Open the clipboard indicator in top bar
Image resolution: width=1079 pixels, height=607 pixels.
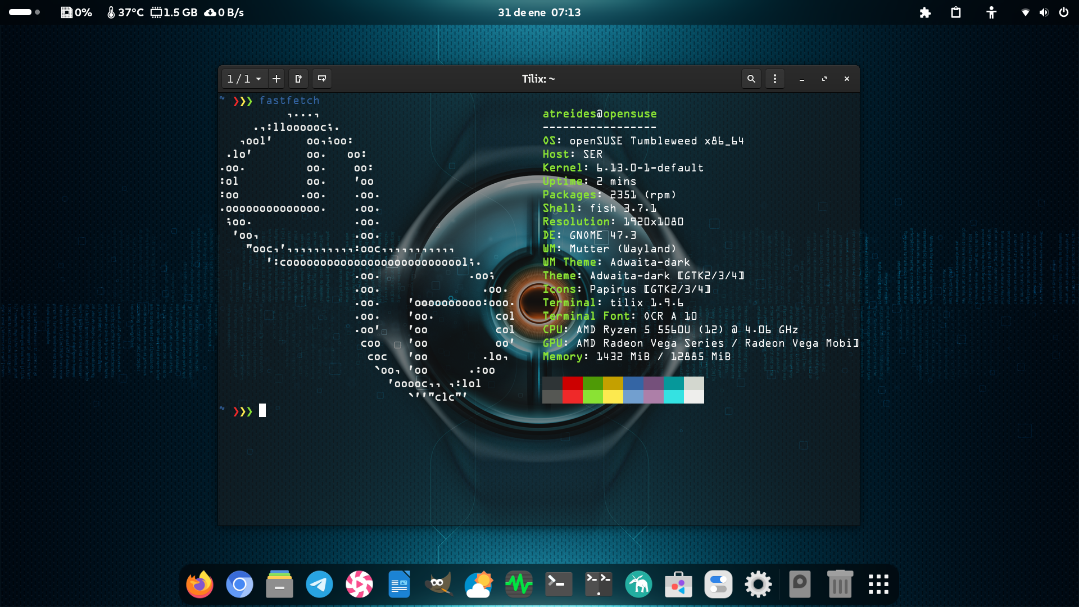tap(956, 12)
